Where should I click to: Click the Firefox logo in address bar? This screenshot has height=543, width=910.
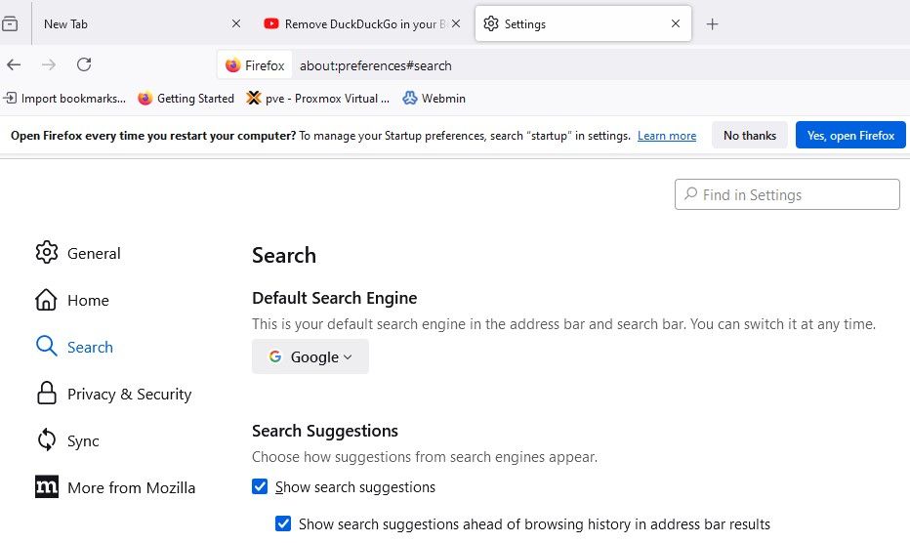pyautogui.click(x=232, y=65)
